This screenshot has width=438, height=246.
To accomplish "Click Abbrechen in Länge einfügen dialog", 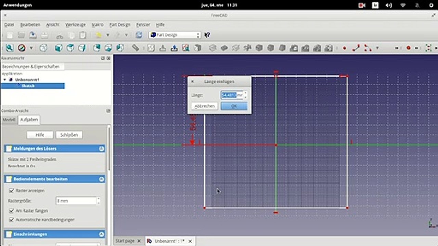I will 205,106.
